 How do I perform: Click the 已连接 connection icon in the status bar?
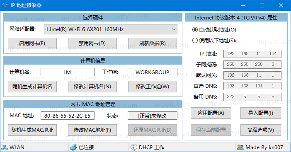(74, 147)
